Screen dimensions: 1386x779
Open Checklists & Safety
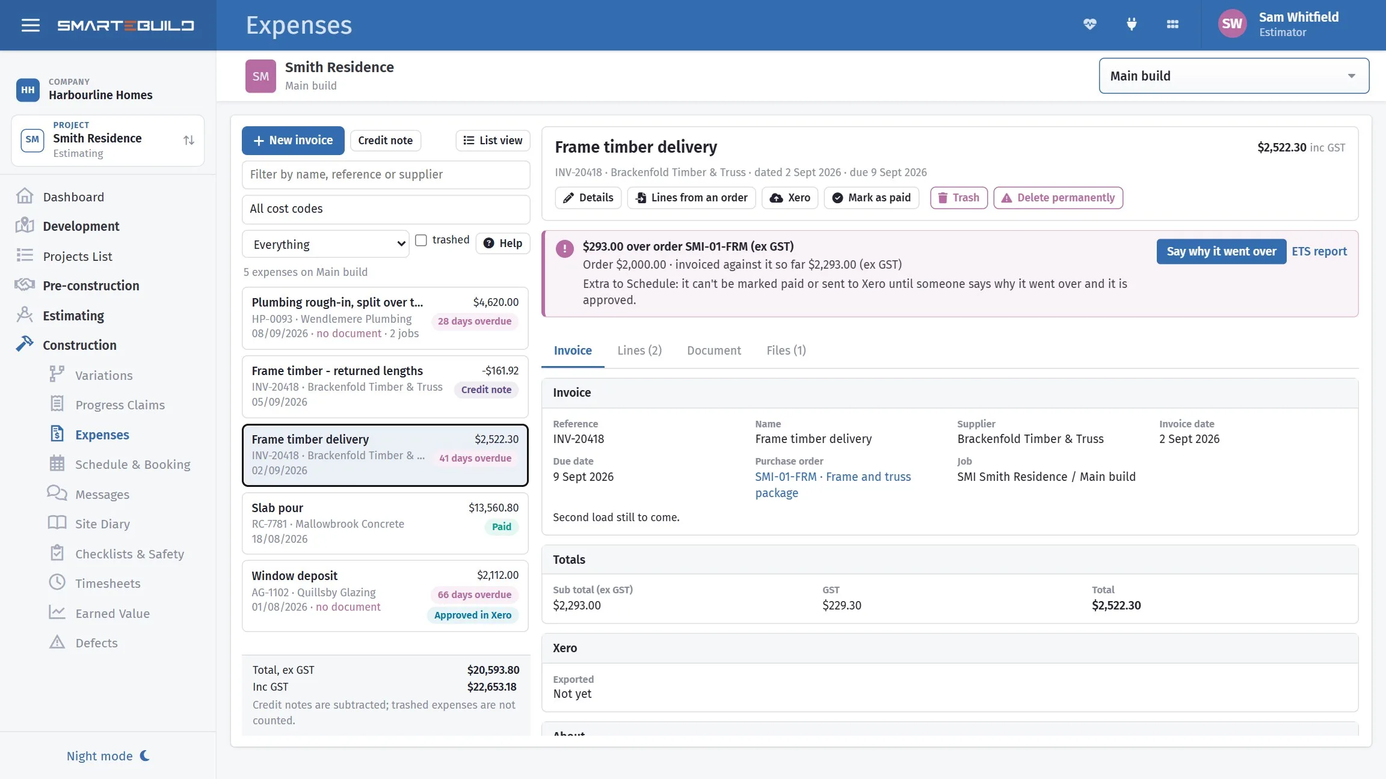(x=129, y=554)
